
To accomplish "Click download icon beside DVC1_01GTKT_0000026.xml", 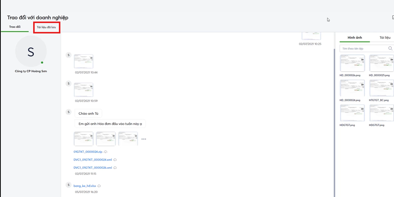I will (115, 168).
